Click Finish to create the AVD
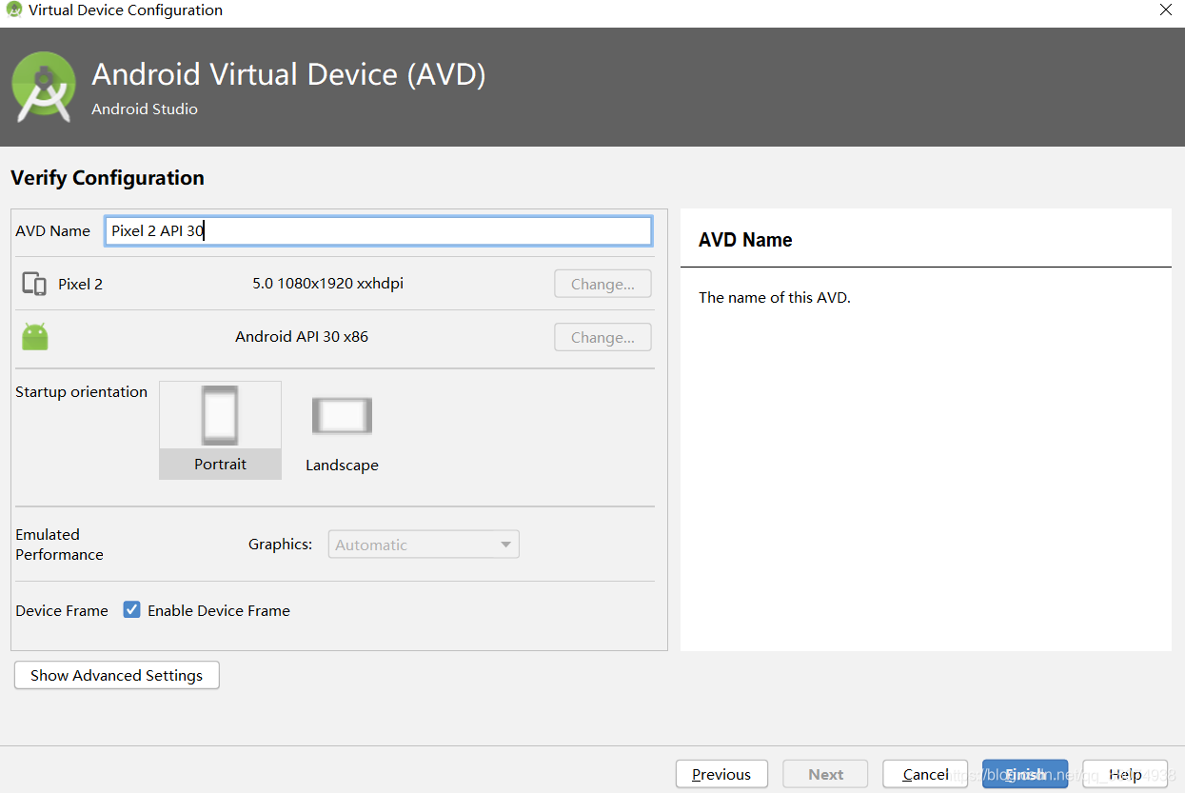Screen dimensions: 1185x793 [x=1025, y=774]
